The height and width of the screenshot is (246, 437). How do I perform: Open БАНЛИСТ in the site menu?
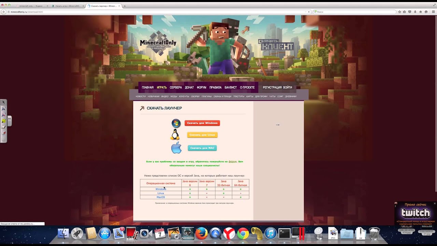(x=230, y=87)
